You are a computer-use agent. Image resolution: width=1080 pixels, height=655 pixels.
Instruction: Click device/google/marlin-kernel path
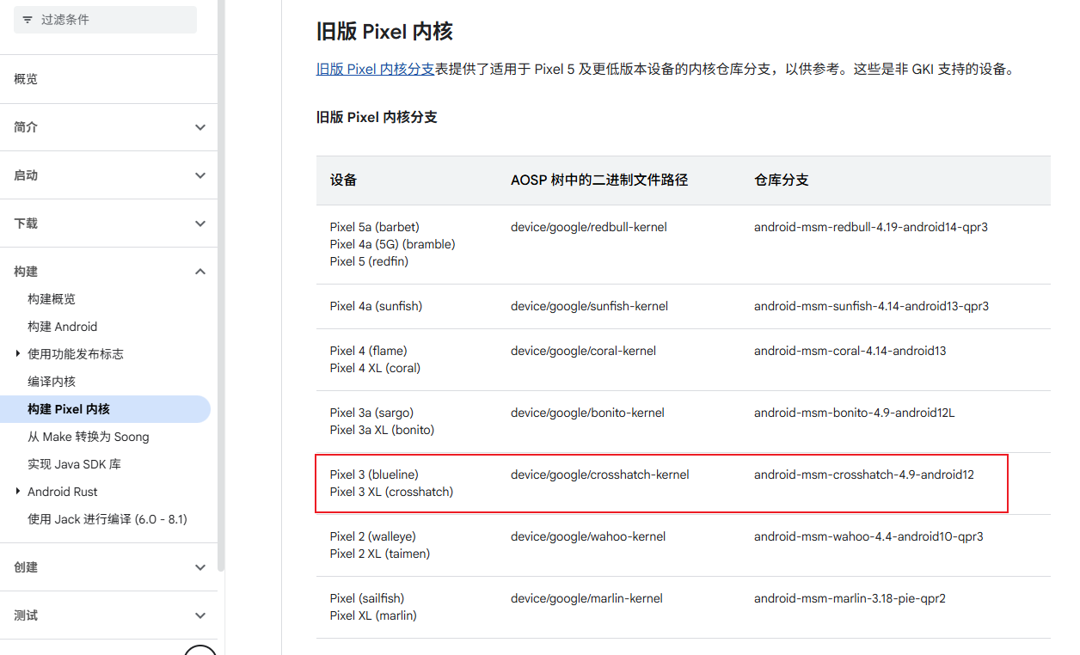[x=586, y=598]
